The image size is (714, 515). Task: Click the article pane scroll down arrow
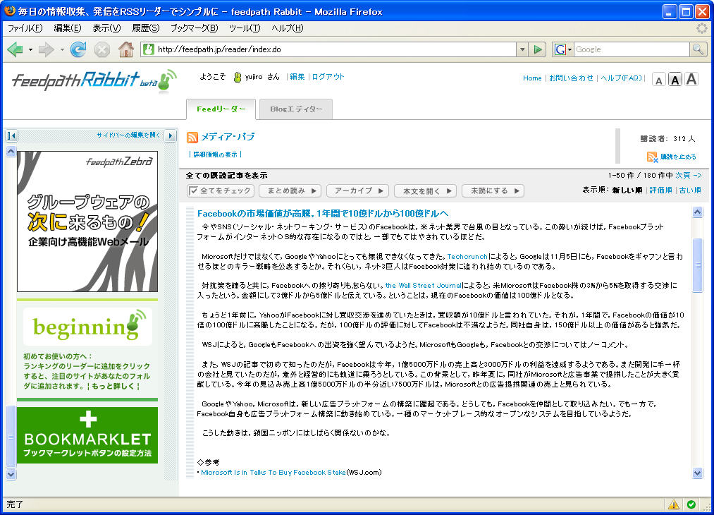pyautogui.click(x=697, y=473)
